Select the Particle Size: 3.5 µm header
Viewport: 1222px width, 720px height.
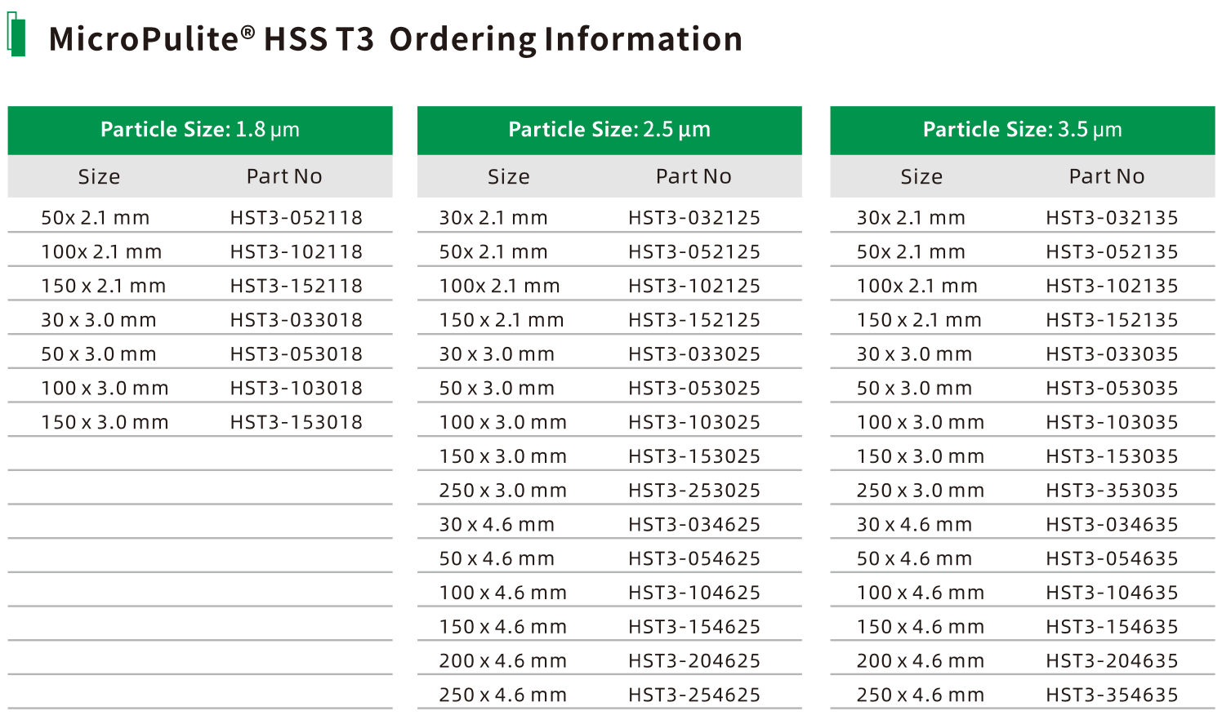coord(1023,130)
